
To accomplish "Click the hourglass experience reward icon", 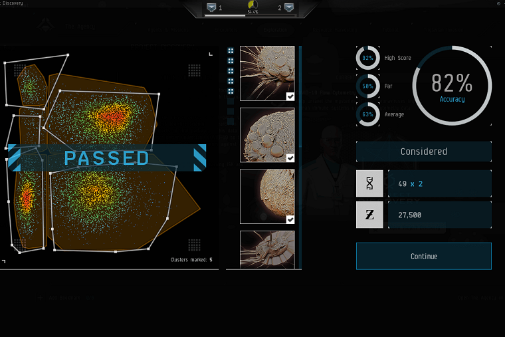I will pyautogui.click(x=369, y=183).
